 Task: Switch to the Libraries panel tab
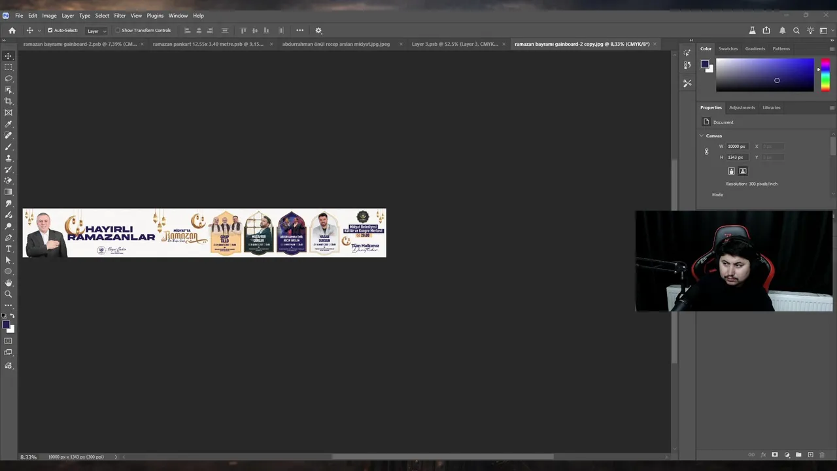pos(771,107)
